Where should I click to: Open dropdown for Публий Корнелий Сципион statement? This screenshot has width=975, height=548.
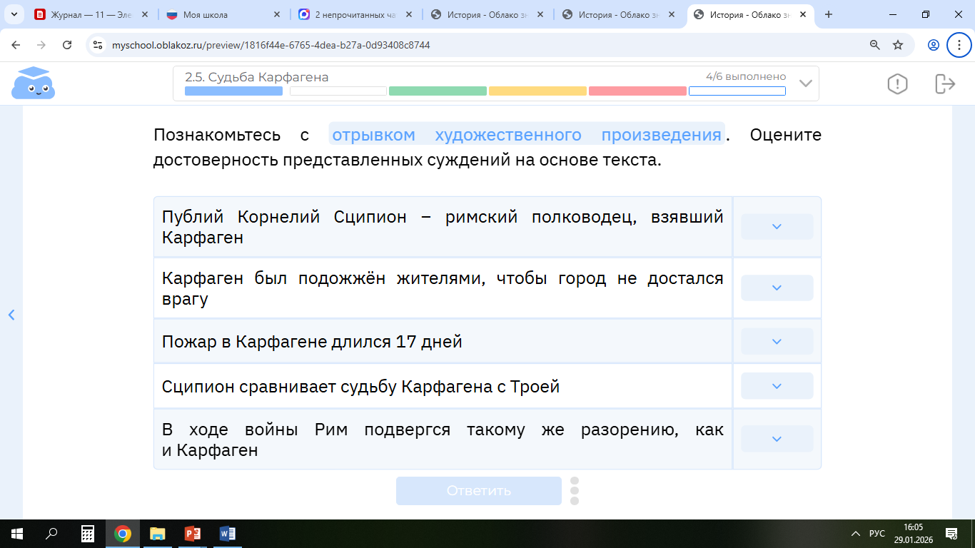click(777, 227)
